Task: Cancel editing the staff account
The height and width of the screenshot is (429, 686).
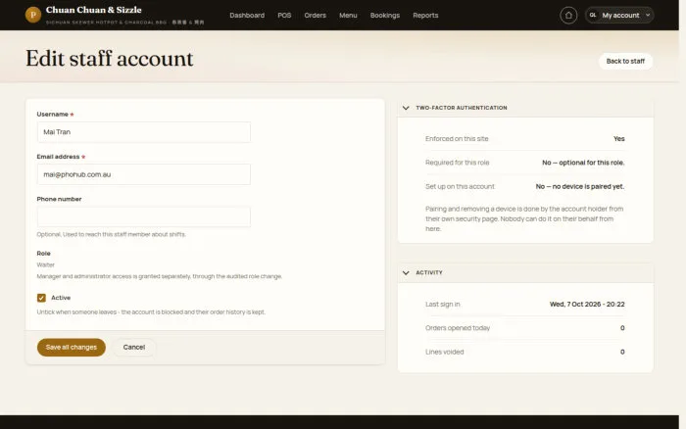Action: 134,348
